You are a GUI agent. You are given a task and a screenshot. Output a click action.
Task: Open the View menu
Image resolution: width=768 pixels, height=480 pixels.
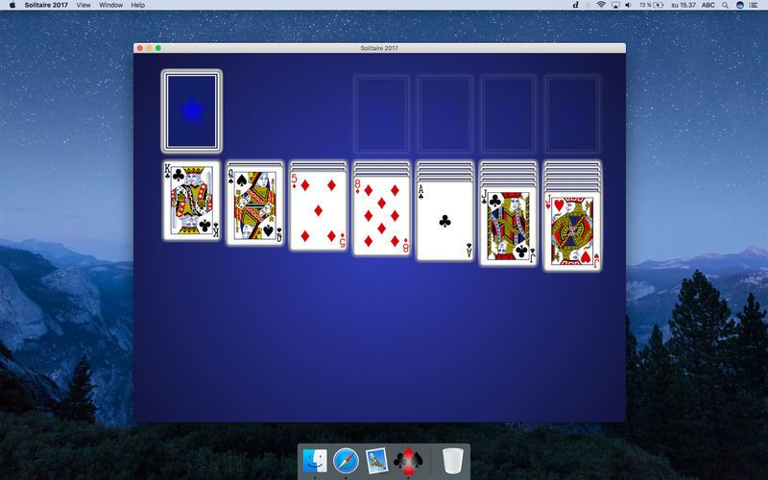(84, 5)
